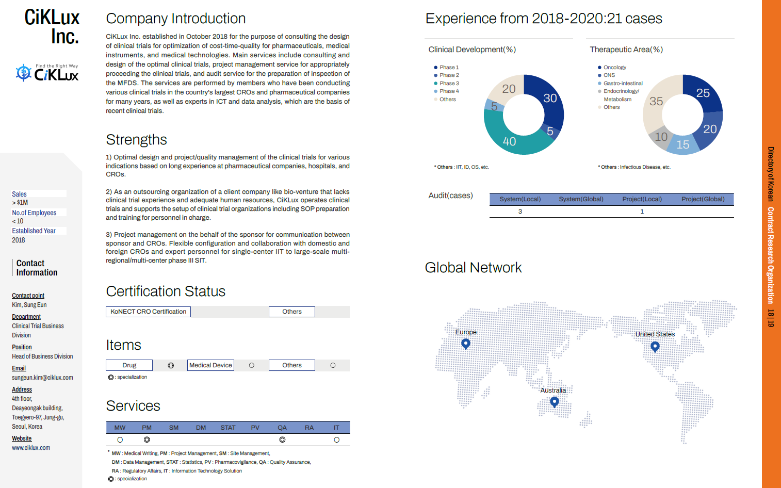Click the 40 segment of Clinical Development chart

(x=509, y=141)
